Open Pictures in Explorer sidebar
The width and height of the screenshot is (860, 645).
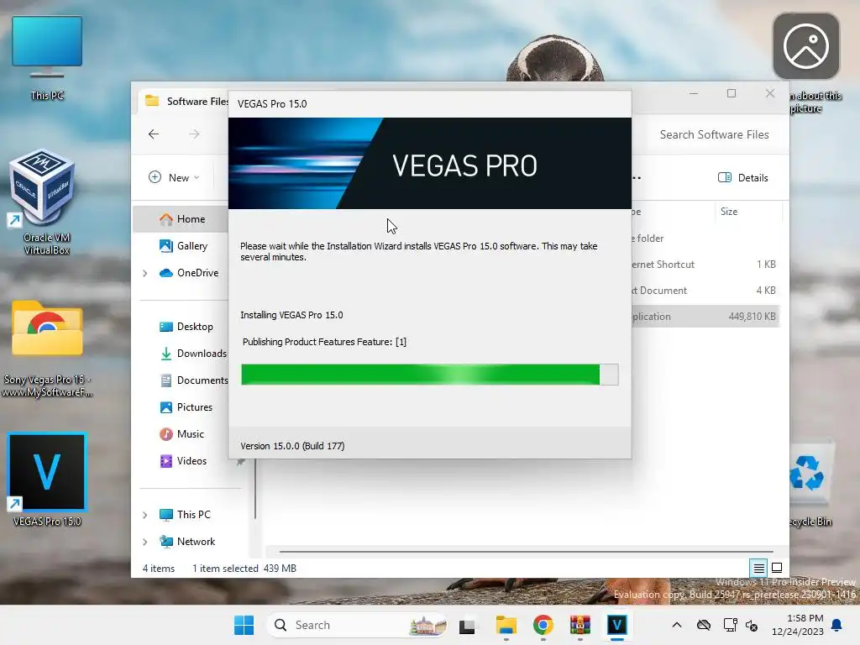click(x=186, y=407)
